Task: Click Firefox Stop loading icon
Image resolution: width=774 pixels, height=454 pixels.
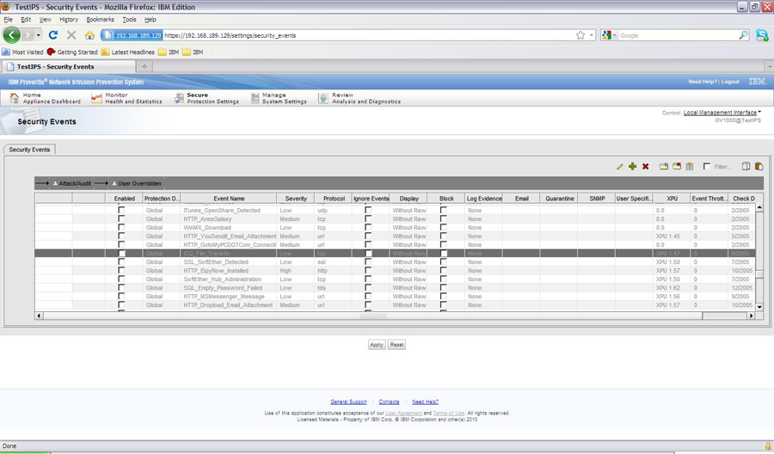Action: (71, 35)
